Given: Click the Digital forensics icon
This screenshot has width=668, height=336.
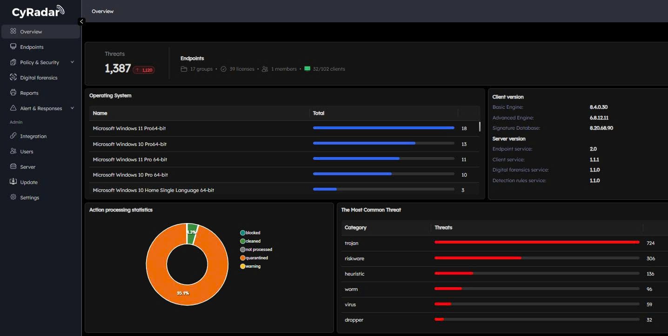Looking at the screenshot, I should pos(13,78).
